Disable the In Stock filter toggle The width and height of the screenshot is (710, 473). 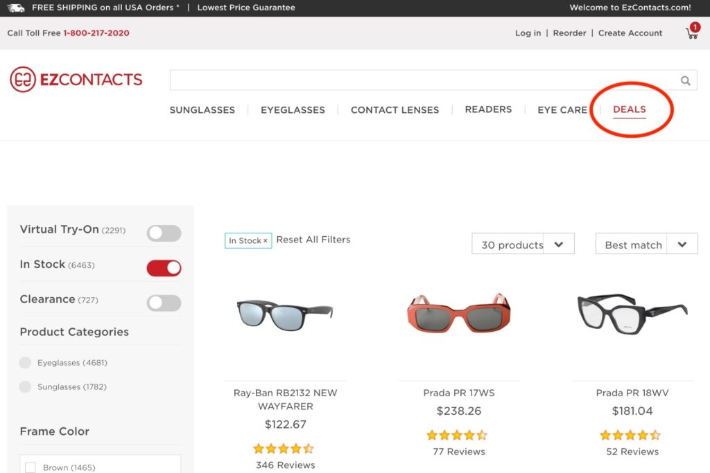[x=164, y=267]
